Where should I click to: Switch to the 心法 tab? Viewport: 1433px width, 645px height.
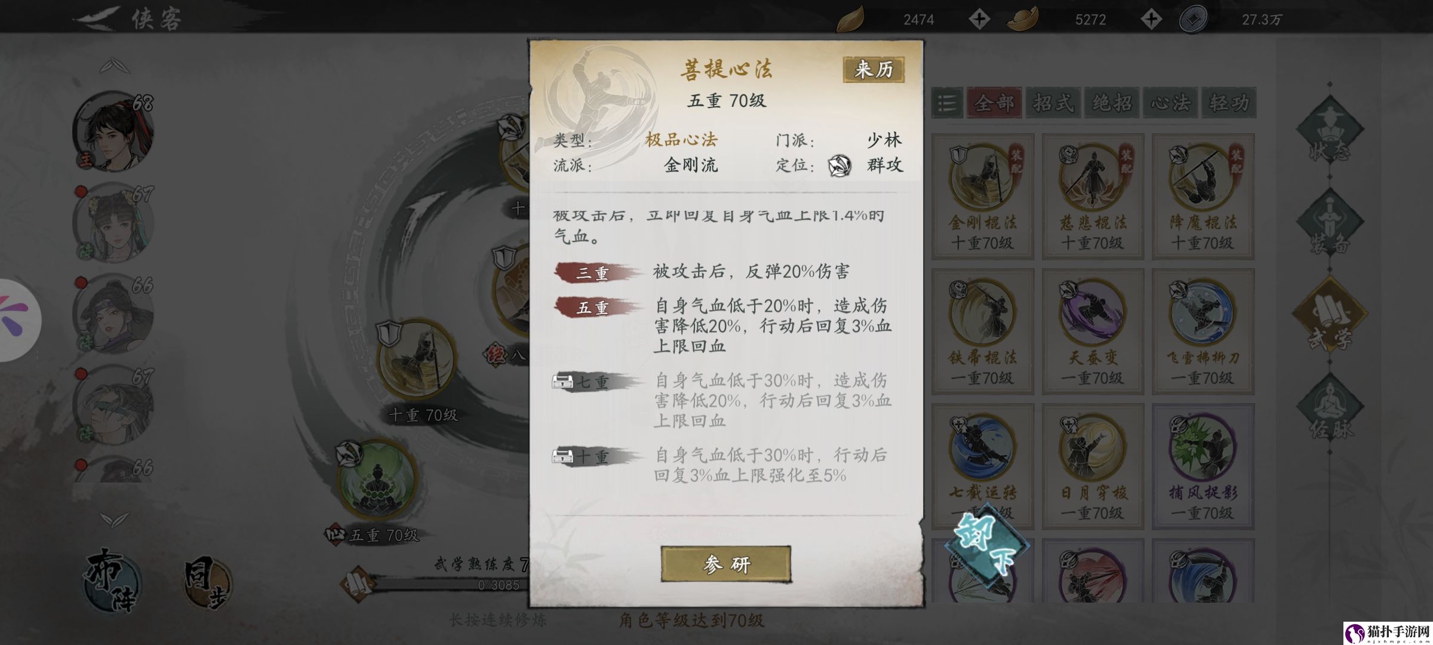1170,103
